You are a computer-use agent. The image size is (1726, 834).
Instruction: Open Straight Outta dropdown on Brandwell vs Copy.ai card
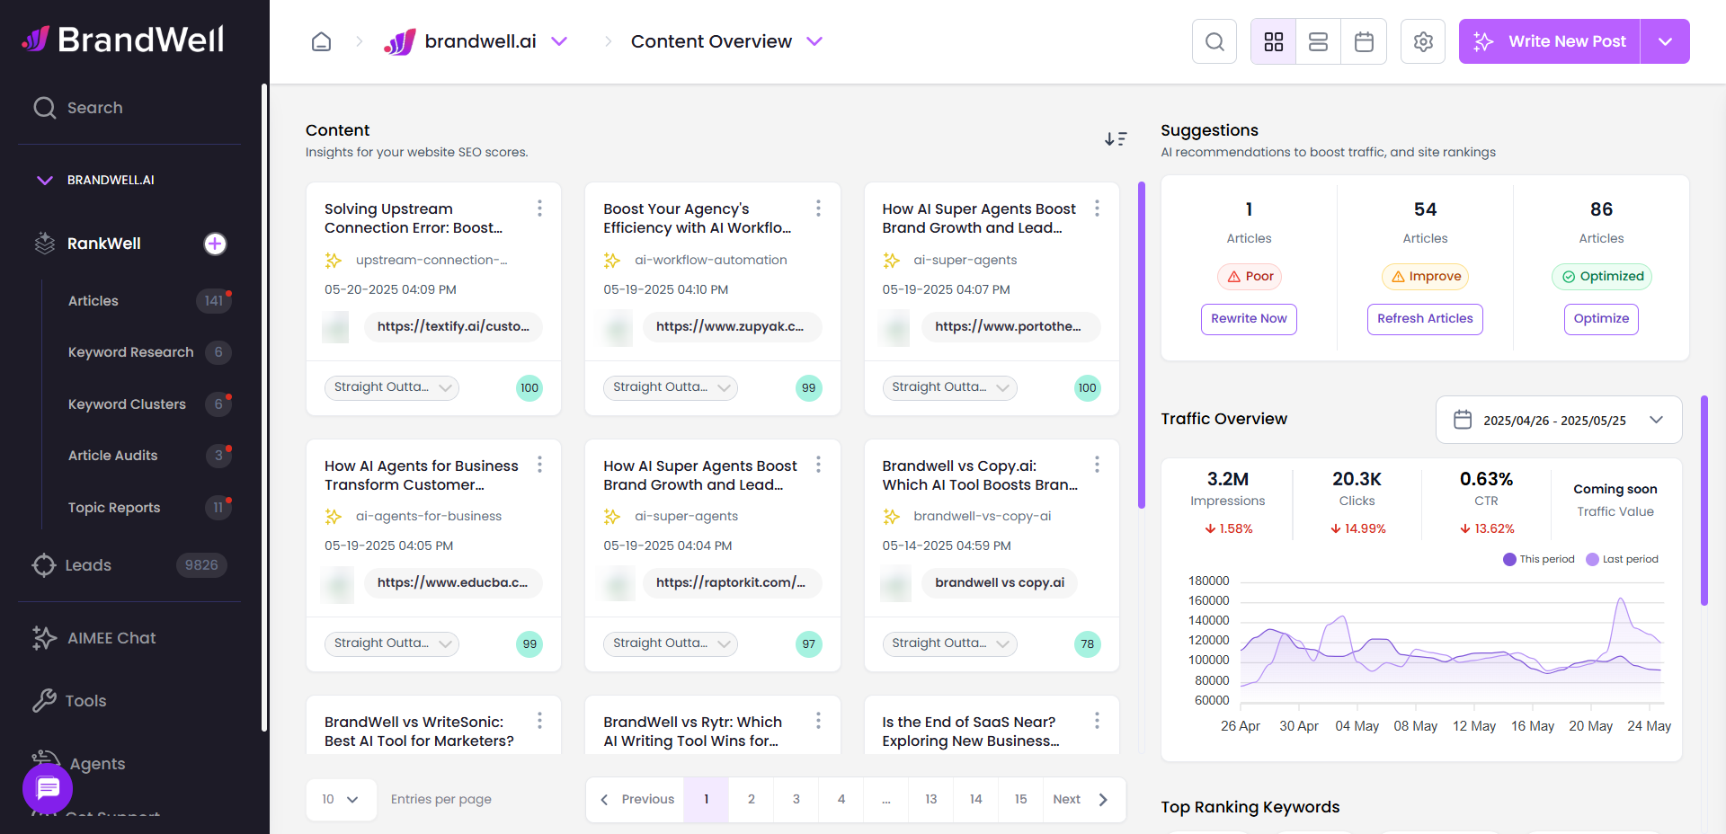coord(949,643)
